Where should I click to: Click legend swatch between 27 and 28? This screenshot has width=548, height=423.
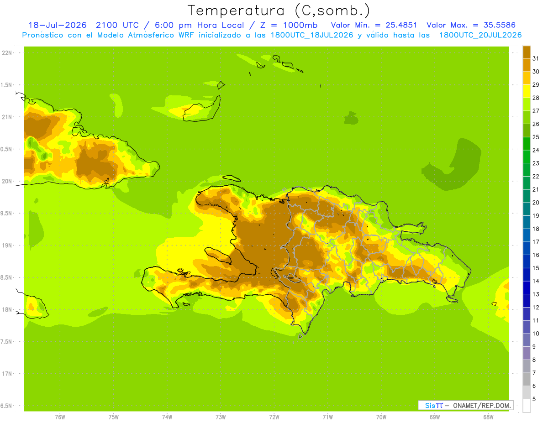pyautogui.click(x=527, y=104)
